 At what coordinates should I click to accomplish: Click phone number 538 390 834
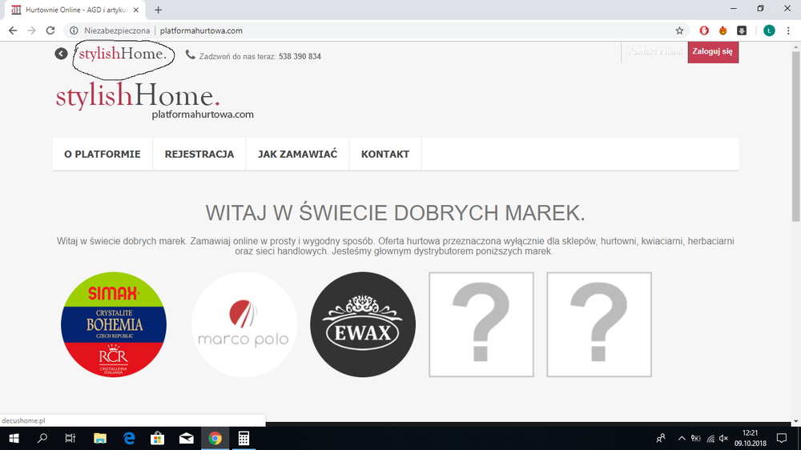300,56
